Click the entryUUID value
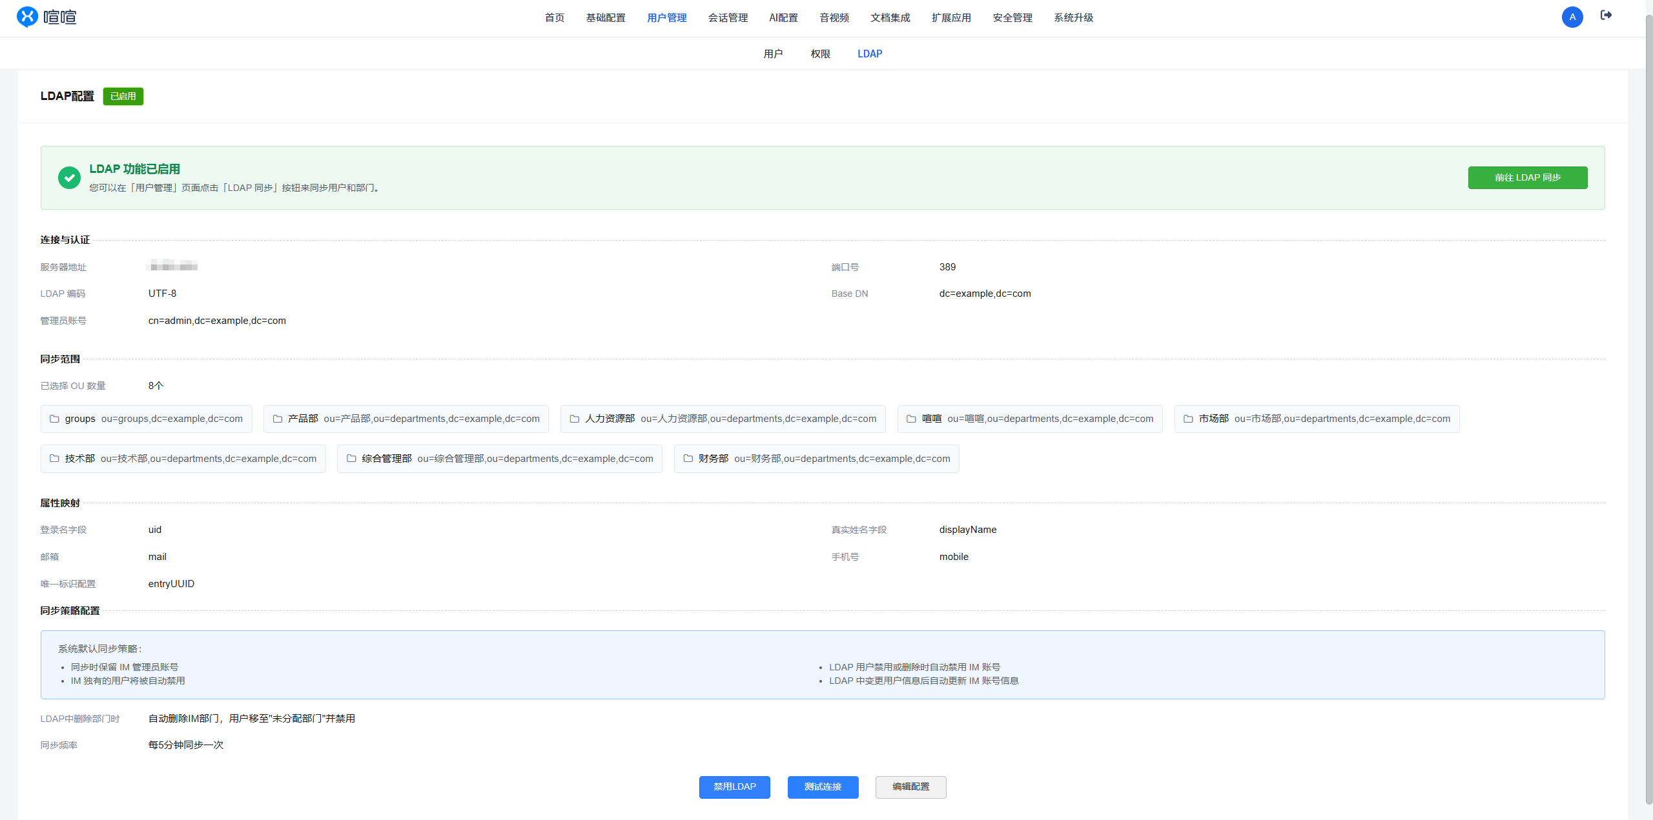This screenshot has width=1653, height=820. [171, 584]
